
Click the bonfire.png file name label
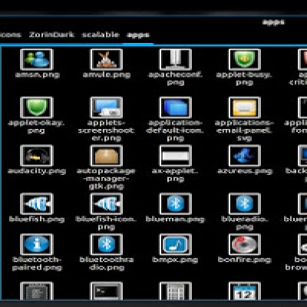tap(244, 260)
